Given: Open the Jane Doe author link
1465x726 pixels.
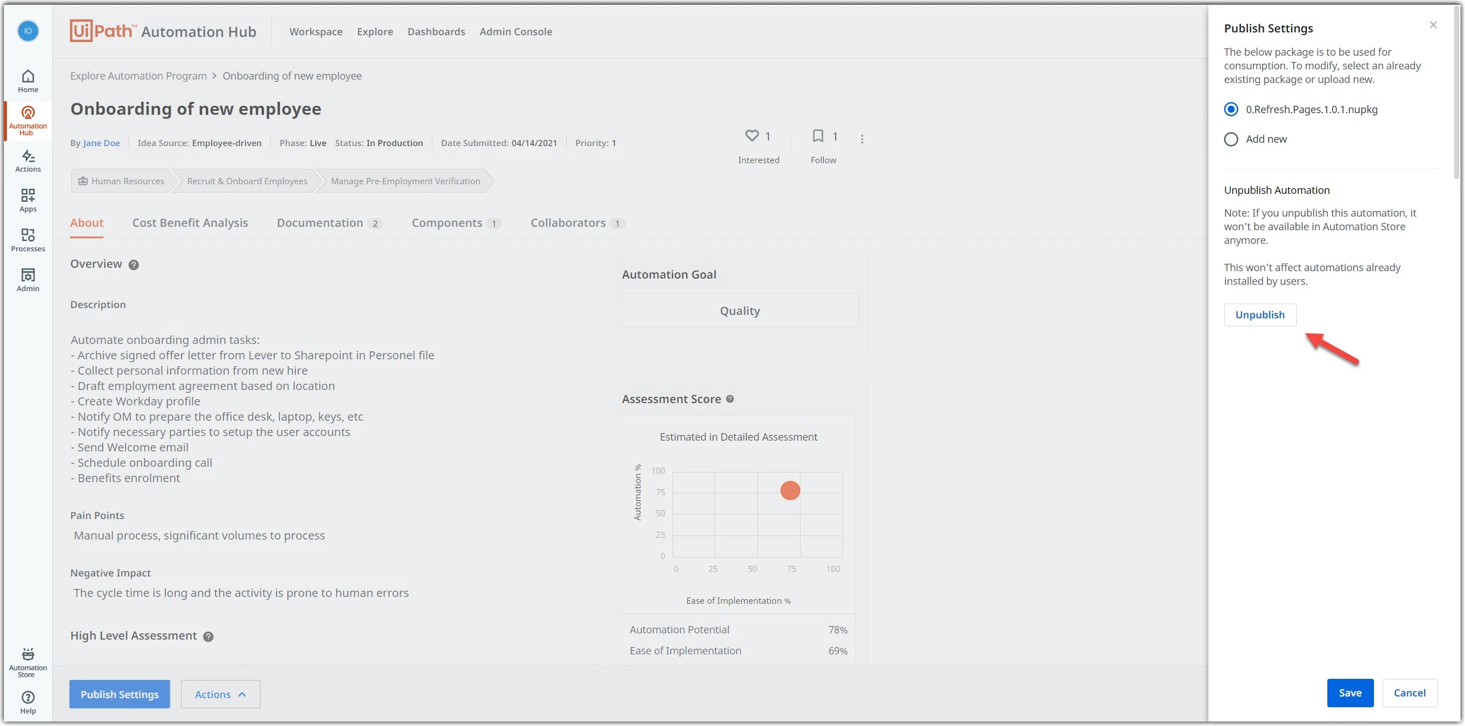Looking at the screenshot, I should click(101, 143).
